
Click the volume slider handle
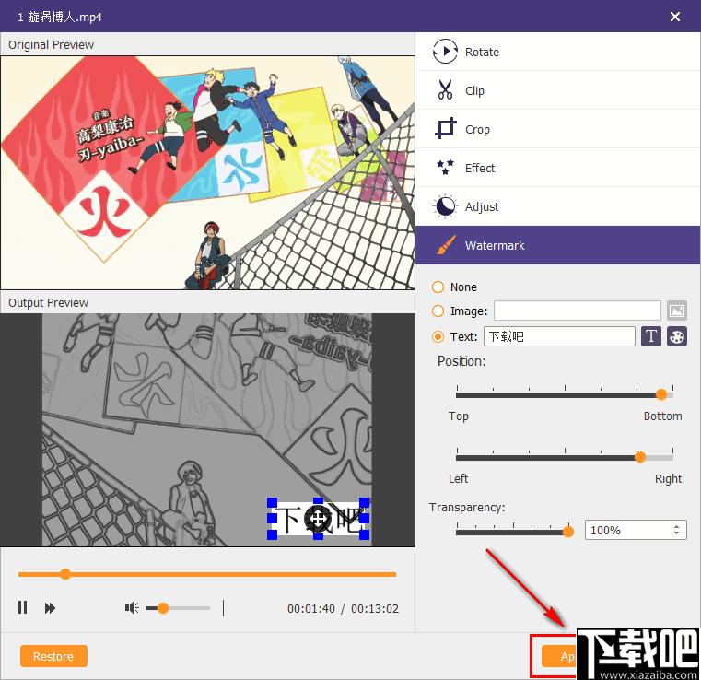tap(163, 608)
